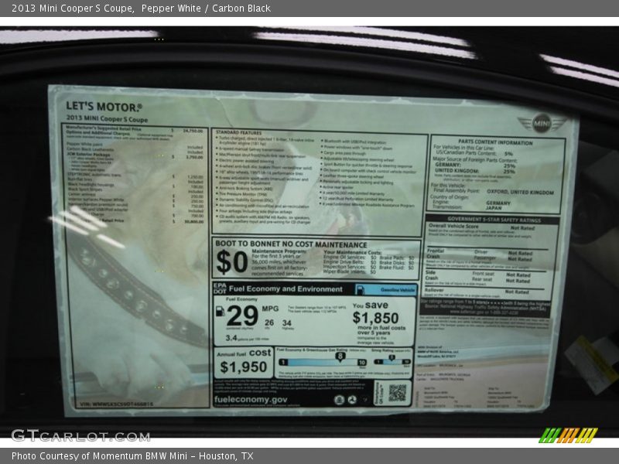Select 'Pepper White / Carbon Black' in the title

click(206, 9)
